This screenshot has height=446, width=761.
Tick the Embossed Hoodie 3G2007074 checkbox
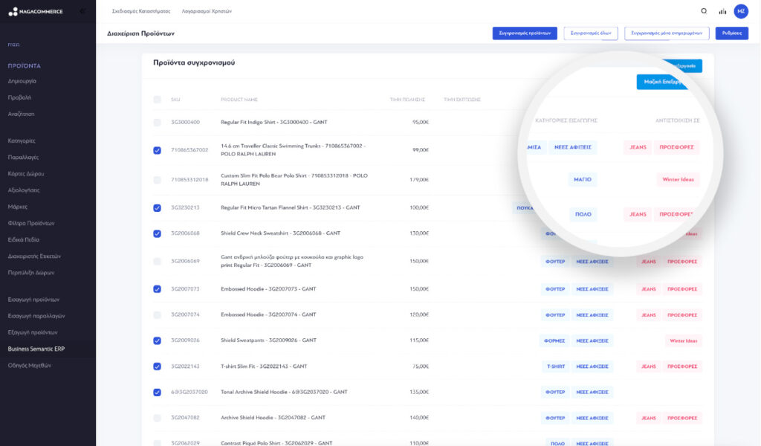tap(157, 315)
